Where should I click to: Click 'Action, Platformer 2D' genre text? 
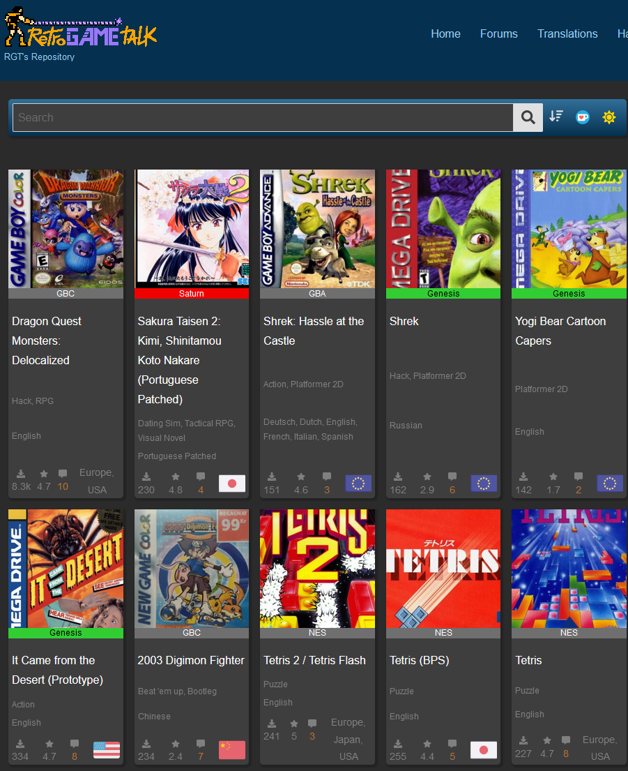click(303, 384)
